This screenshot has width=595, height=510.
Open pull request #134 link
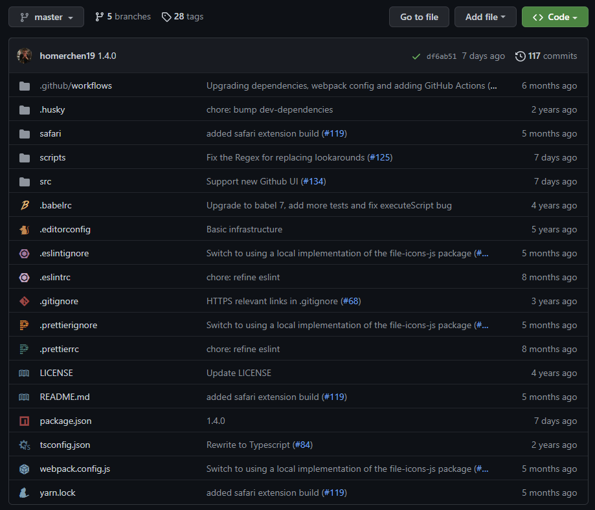point(313,181)
